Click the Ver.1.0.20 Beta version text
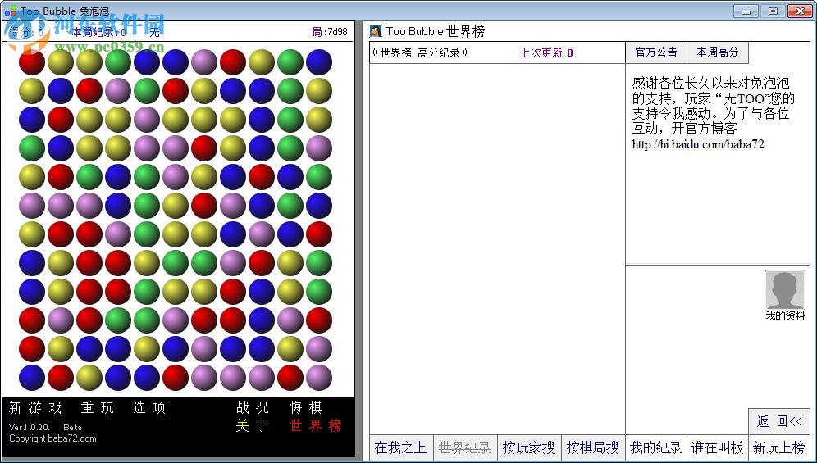The image size is (817, 463). click(45, 427)
